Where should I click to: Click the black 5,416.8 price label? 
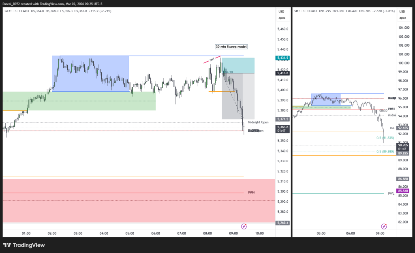283,73
